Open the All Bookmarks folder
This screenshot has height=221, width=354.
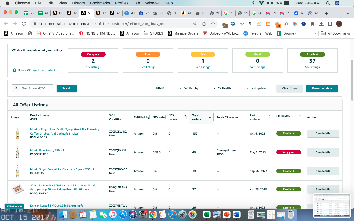tap(335, 33)
